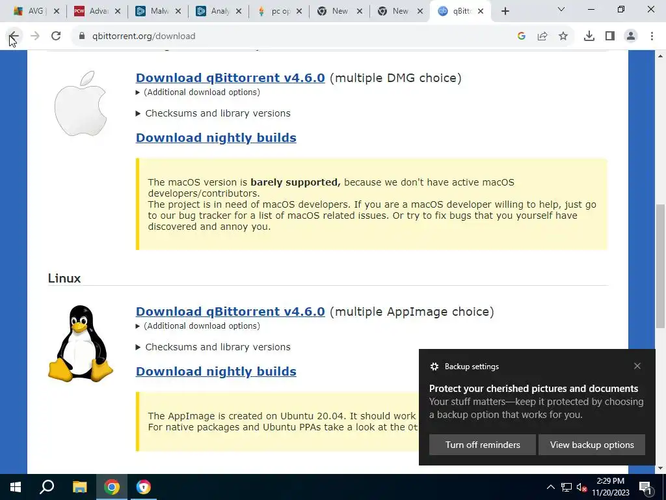Expand Linux Additional download options
Viewport: 666px width, 500px height.
[198, 326]
